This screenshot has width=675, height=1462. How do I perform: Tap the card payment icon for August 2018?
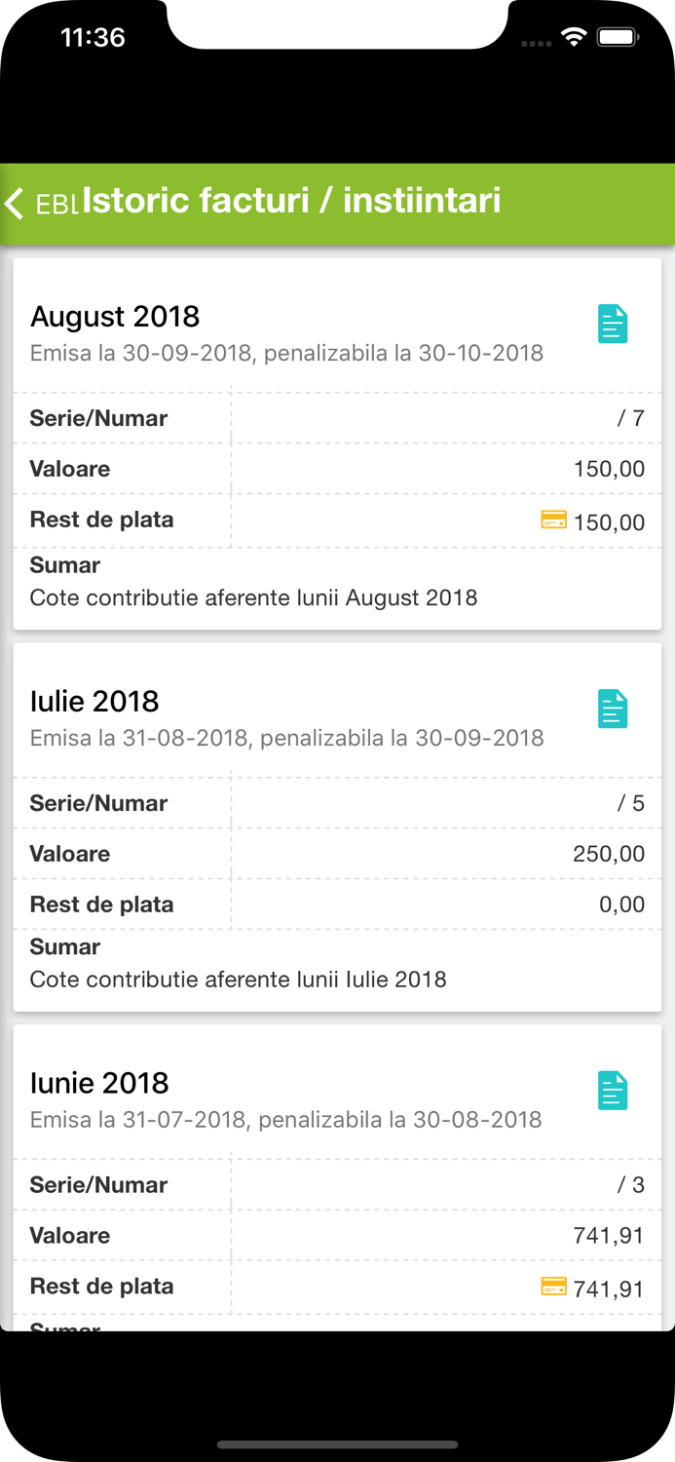(553, 519)
